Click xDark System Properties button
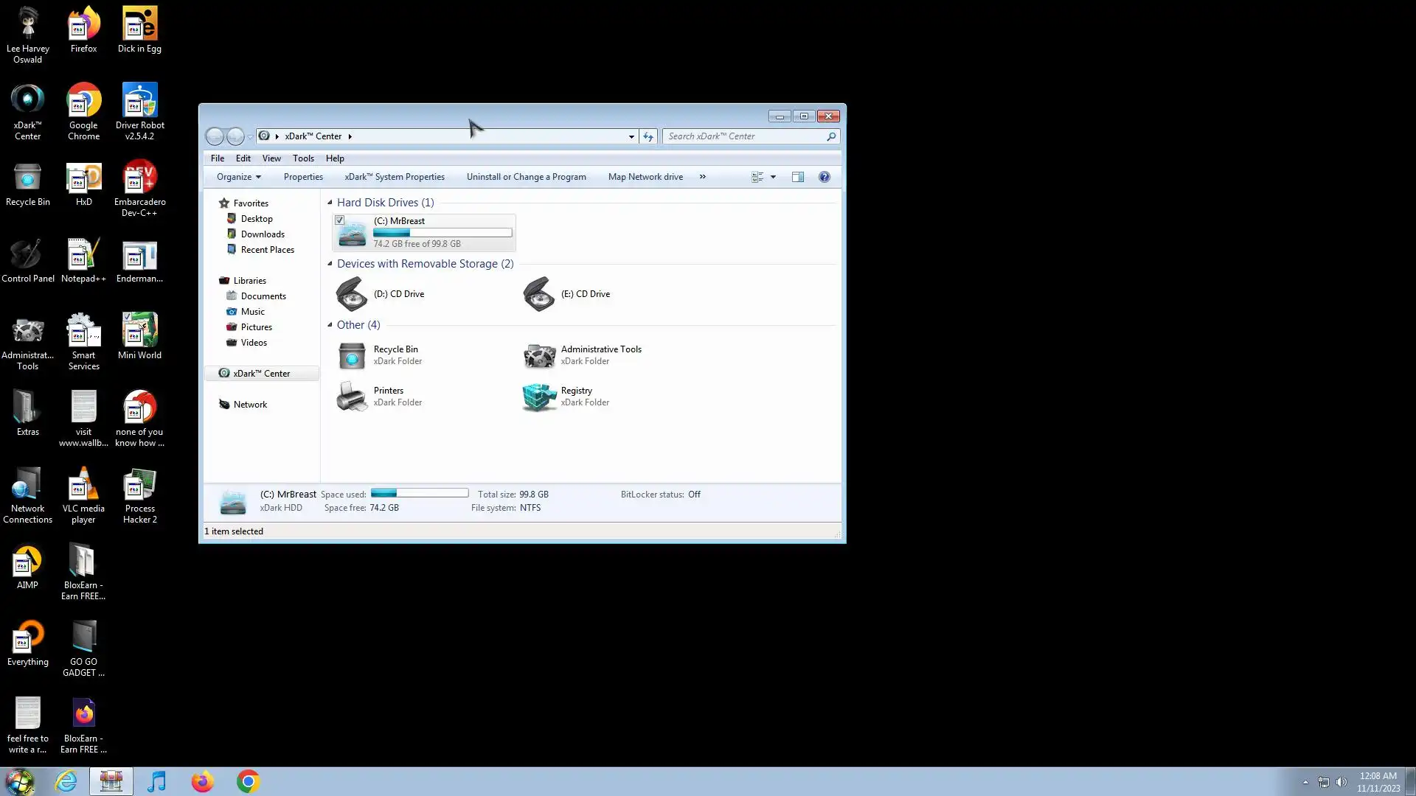The width and height of the screenshot is (1416, 796). coord(395,177)
